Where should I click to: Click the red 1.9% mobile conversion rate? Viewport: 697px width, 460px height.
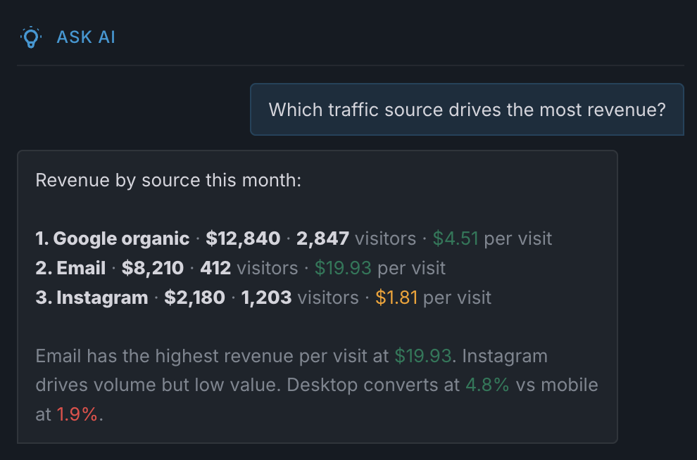(78, 415)
